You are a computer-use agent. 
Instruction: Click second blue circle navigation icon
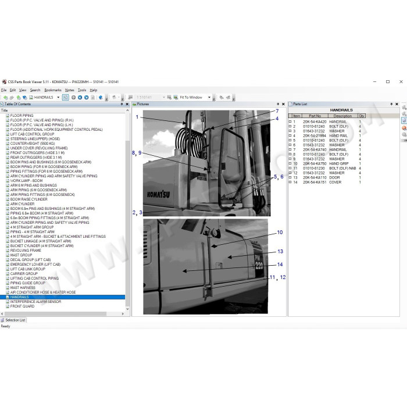coord(87,97)
